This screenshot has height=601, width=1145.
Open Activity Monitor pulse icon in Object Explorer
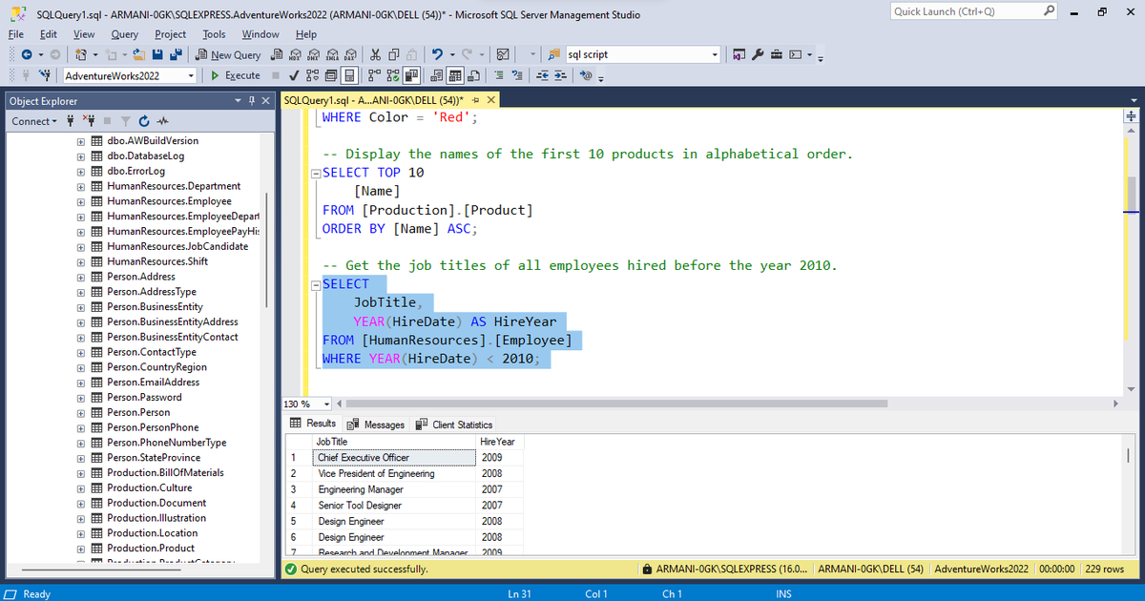pos(162,121)
